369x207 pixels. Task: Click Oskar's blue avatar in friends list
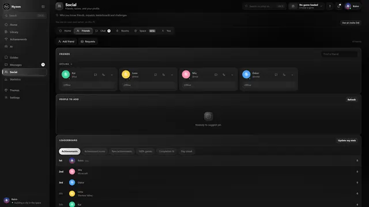click(246, 74)
